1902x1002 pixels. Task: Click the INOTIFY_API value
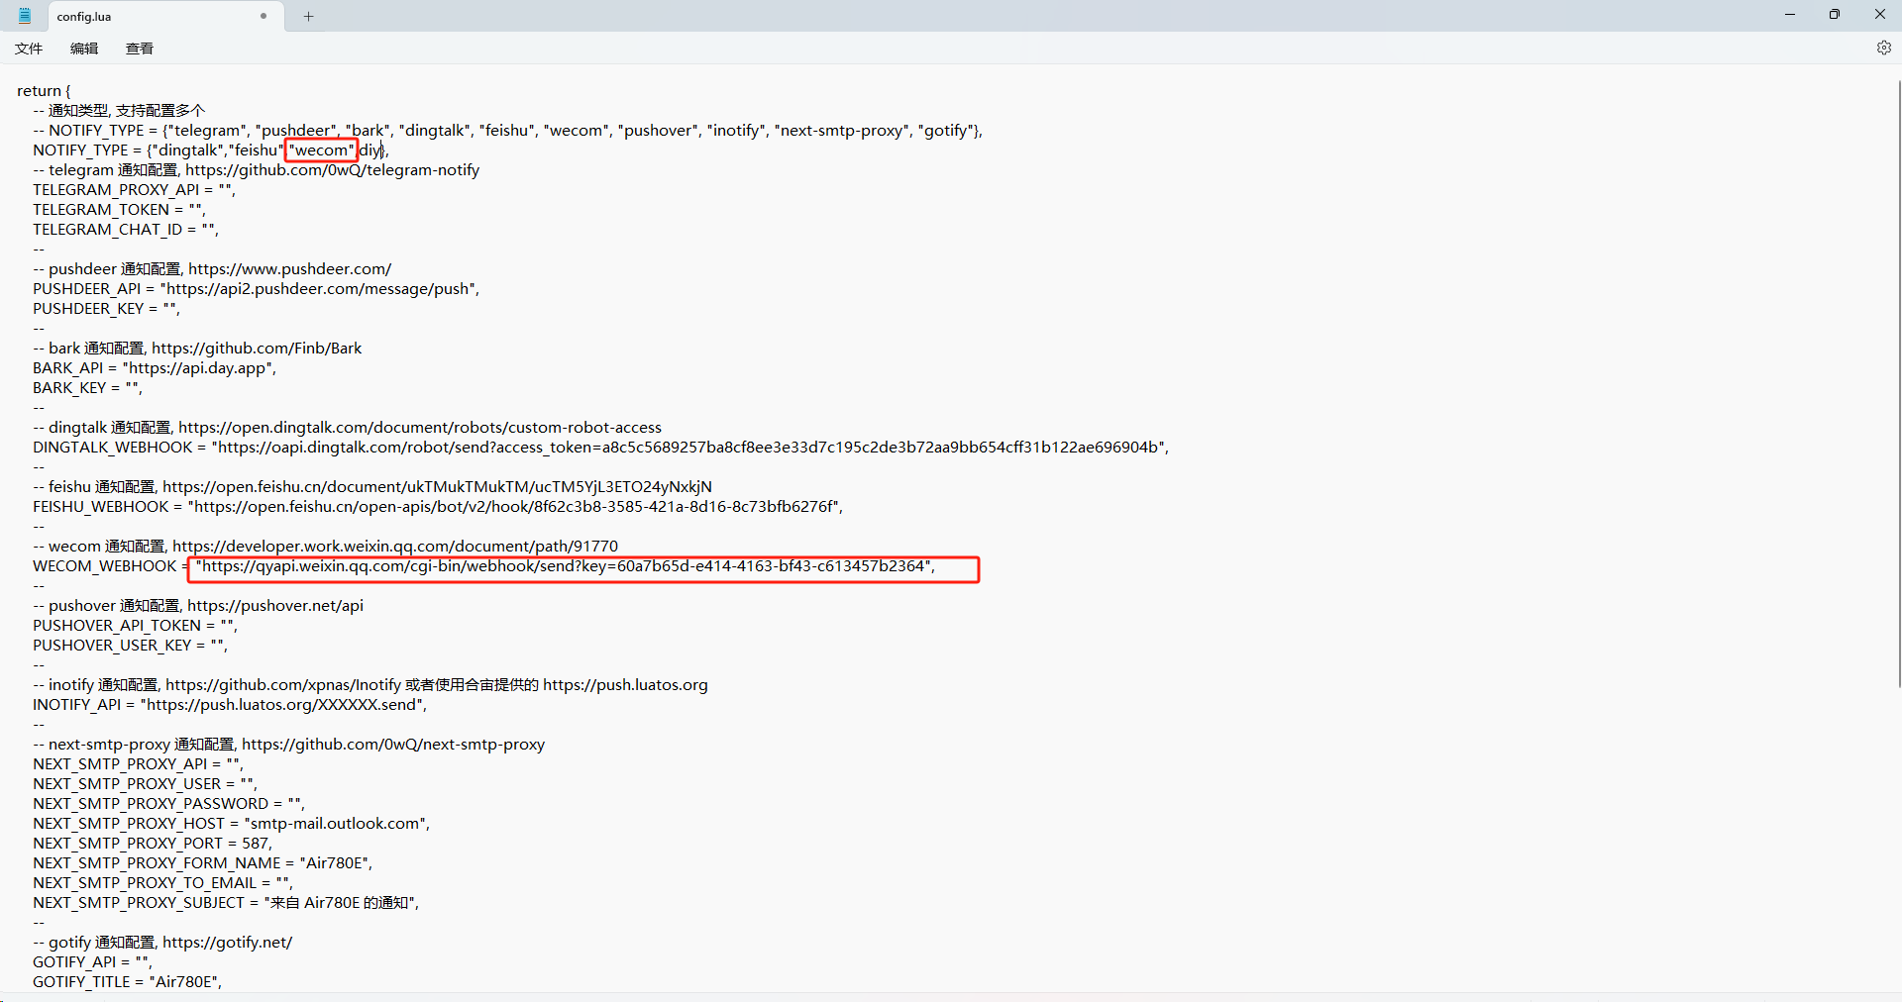[283, 705]
